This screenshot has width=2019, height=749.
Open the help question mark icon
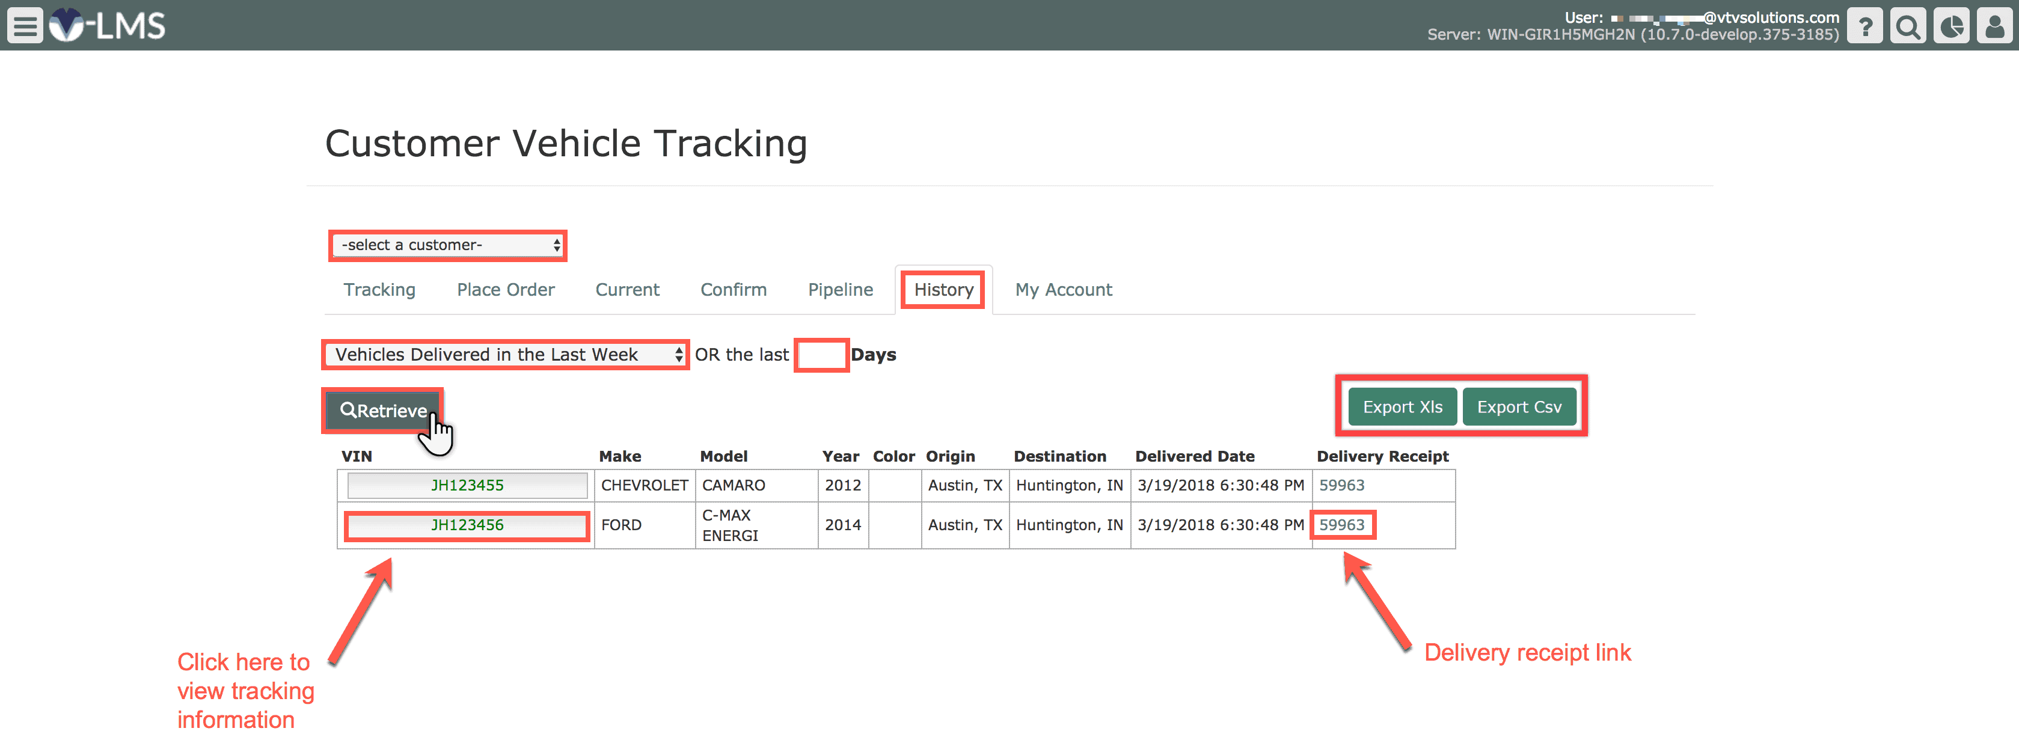[x=1864, y=26]
